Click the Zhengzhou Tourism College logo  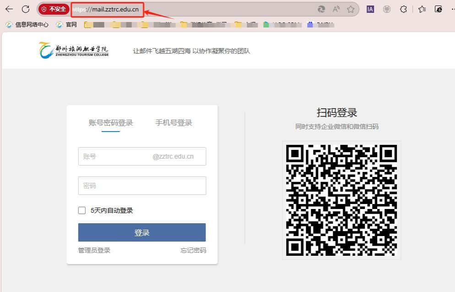74,50
